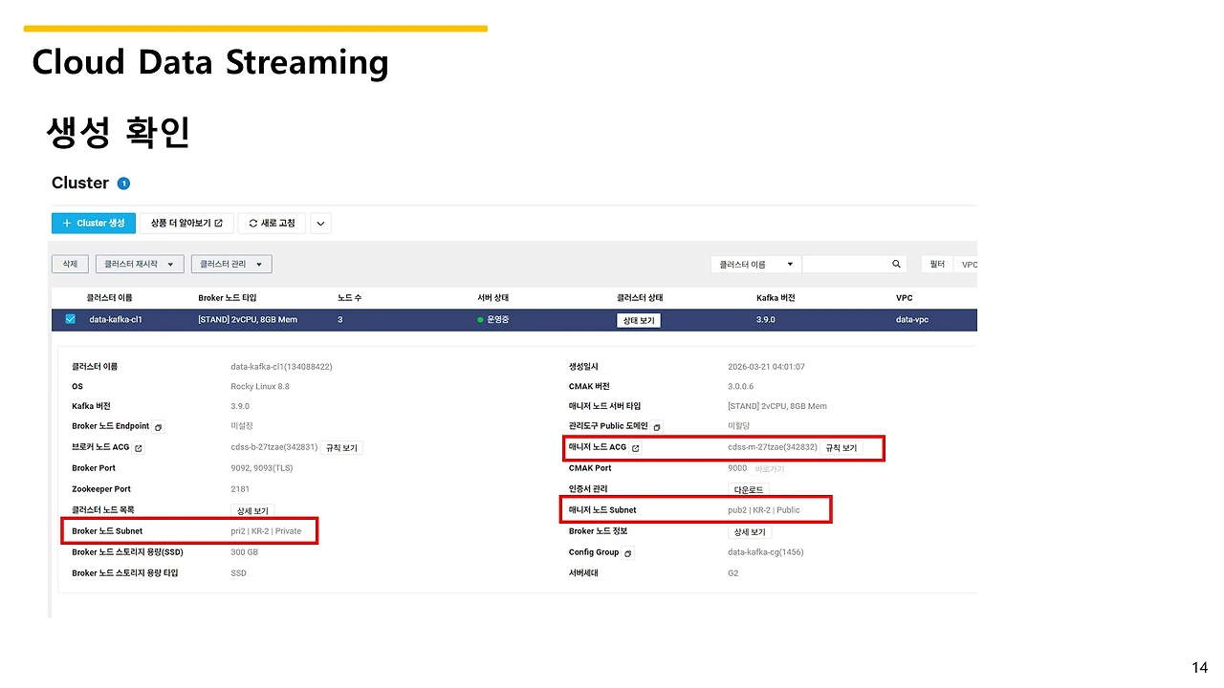This screenshot has width=1224, height=688.
Task: Click 바로가기 next to CMAK Port
Action: [771, 469]
